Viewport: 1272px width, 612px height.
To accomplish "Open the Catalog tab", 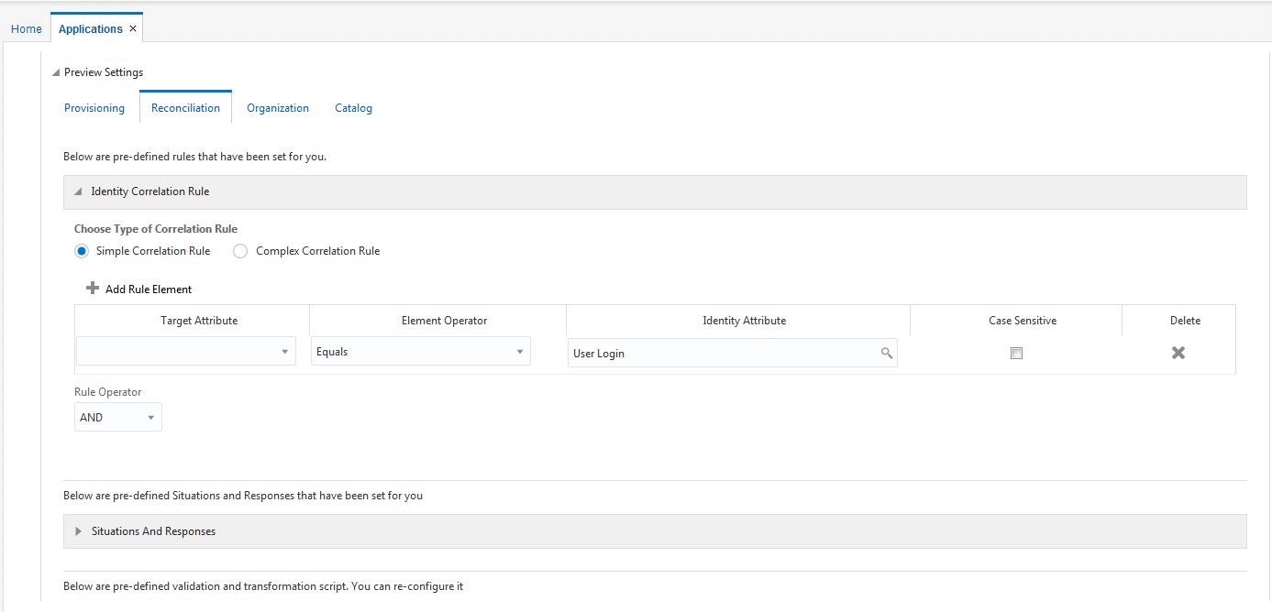I will (x=353, y=107).
